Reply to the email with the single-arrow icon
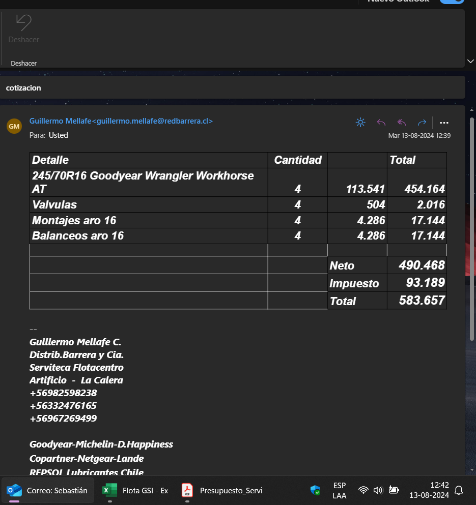The height and width of the screenshot is (505, 476). (x=381, y=123)
